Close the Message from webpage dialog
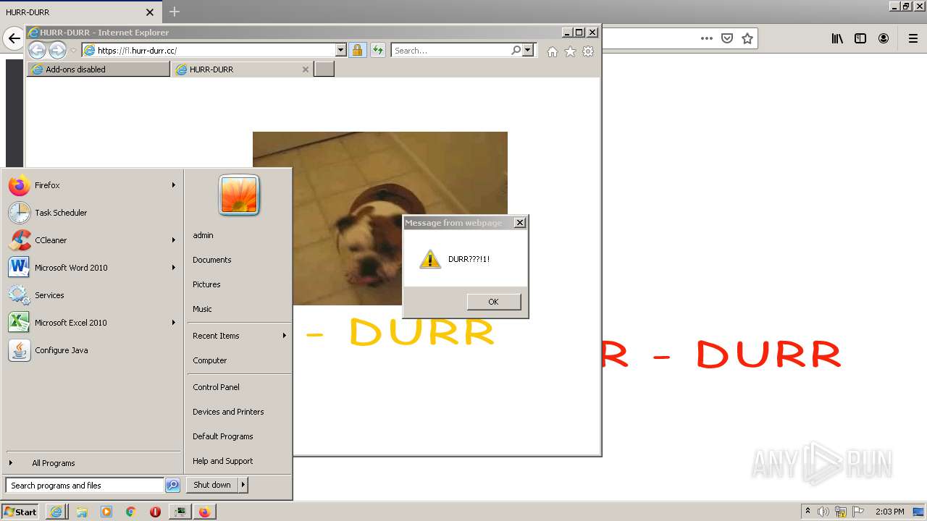The width and height of the screenshot is (927, 521). (x=520, y=223)
